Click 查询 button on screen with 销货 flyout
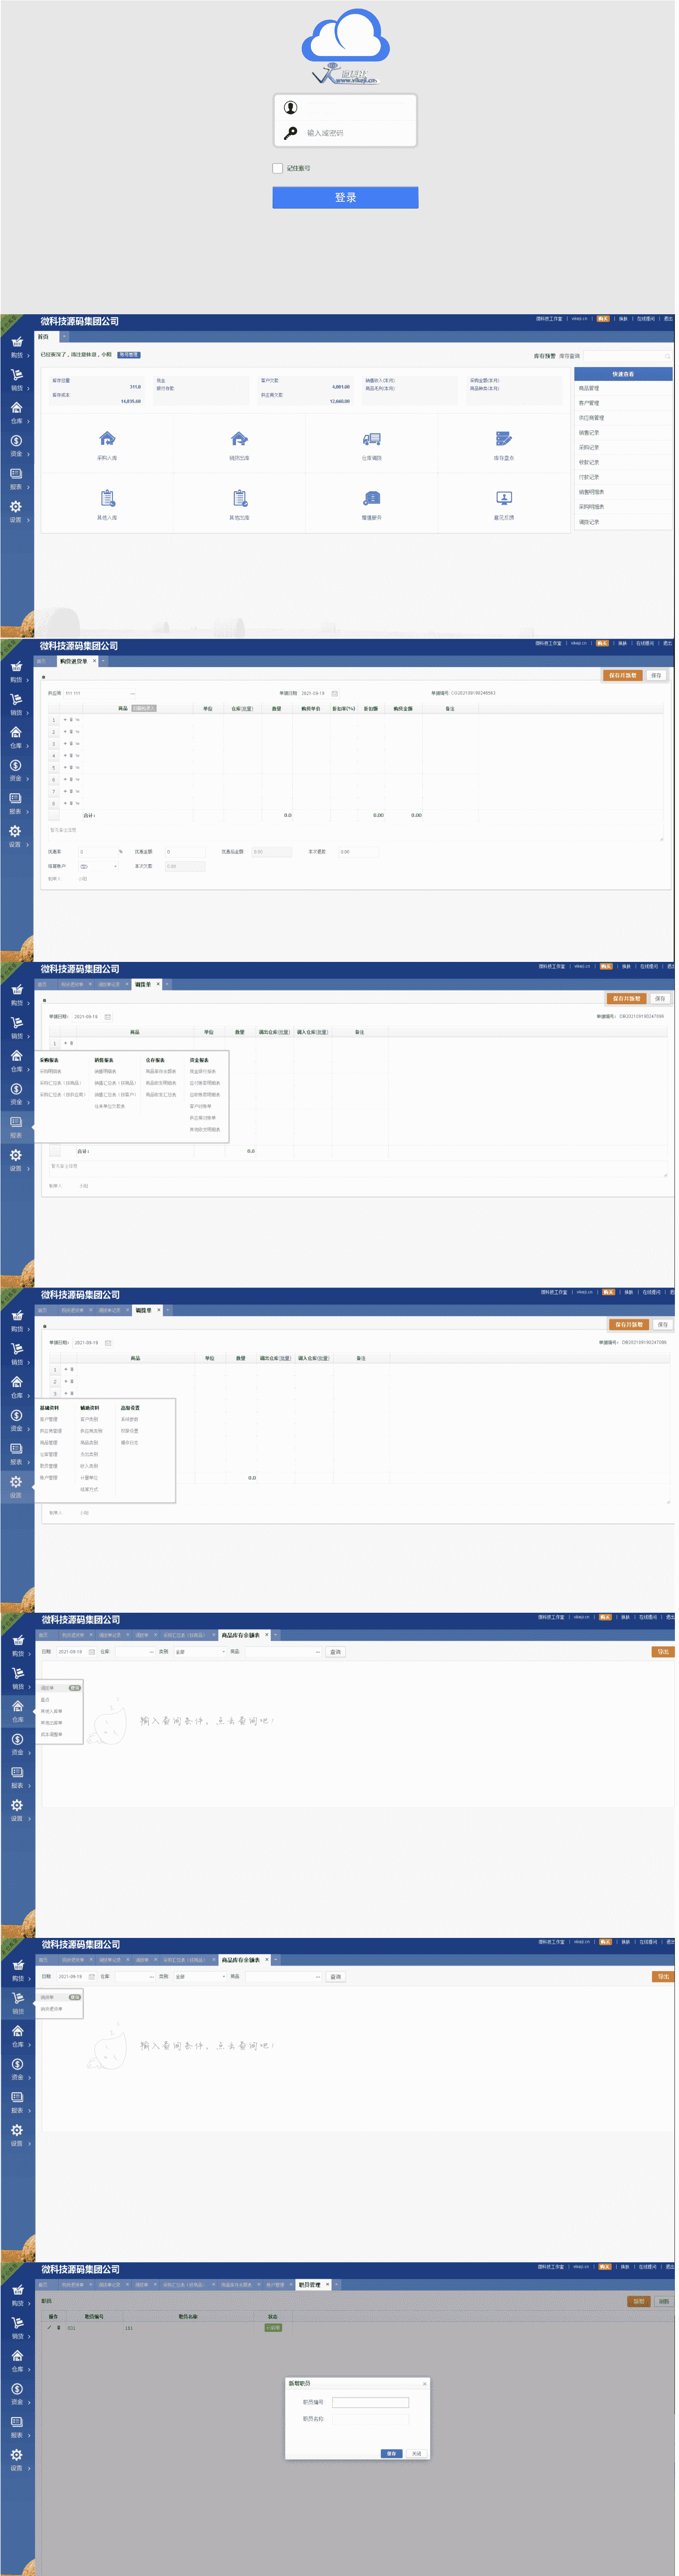 point(335,1977)
